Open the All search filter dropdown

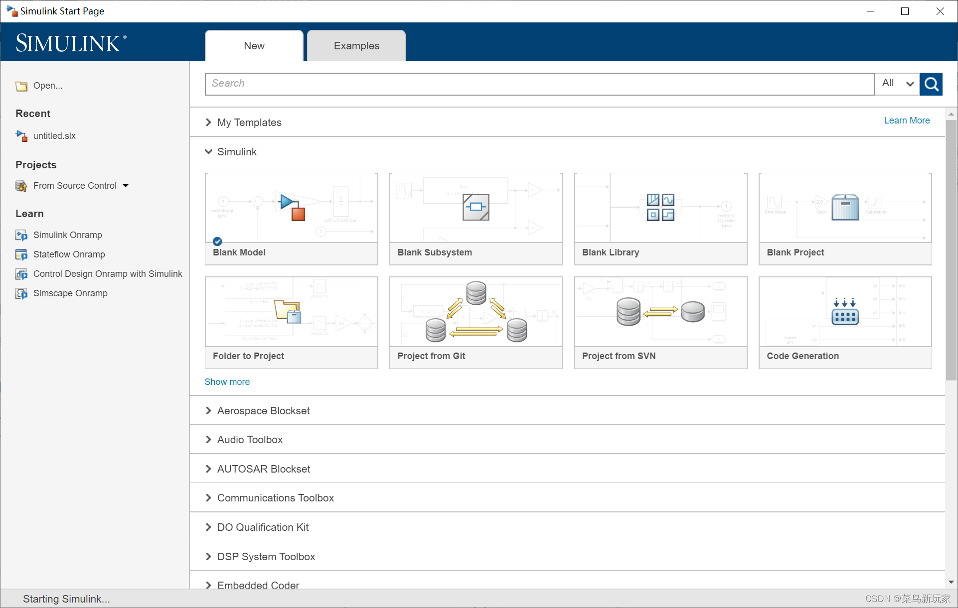click(898, 84)
